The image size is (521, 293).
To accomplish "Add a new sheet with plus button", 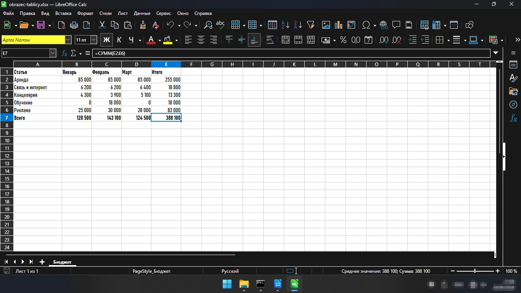I will [x=42, y=262].
